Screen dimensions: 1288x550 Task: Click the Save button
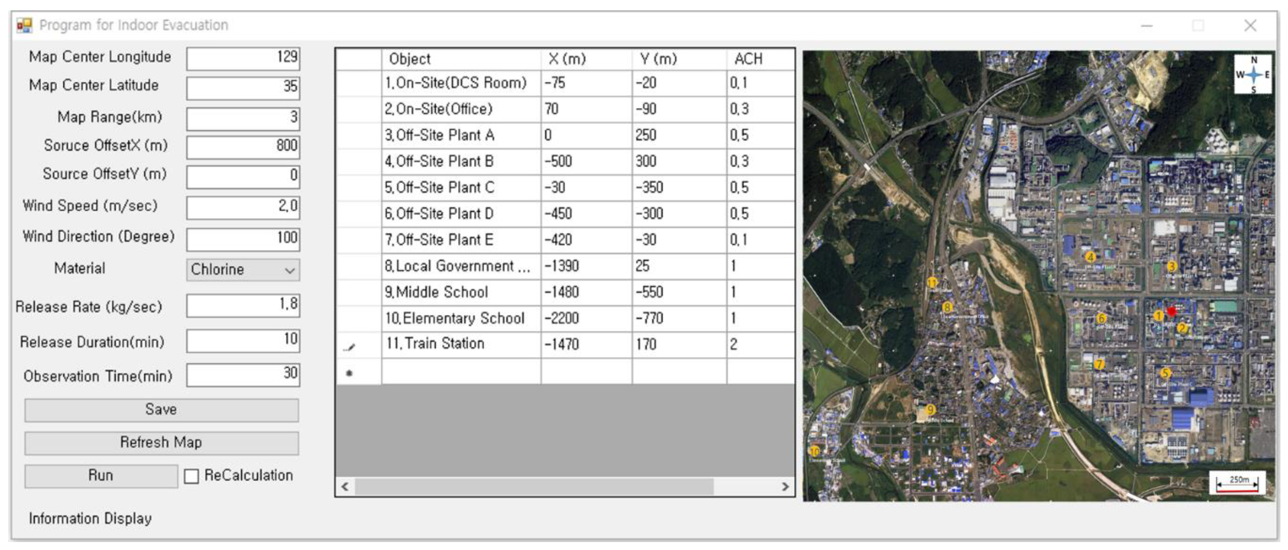tap(162, 410)
